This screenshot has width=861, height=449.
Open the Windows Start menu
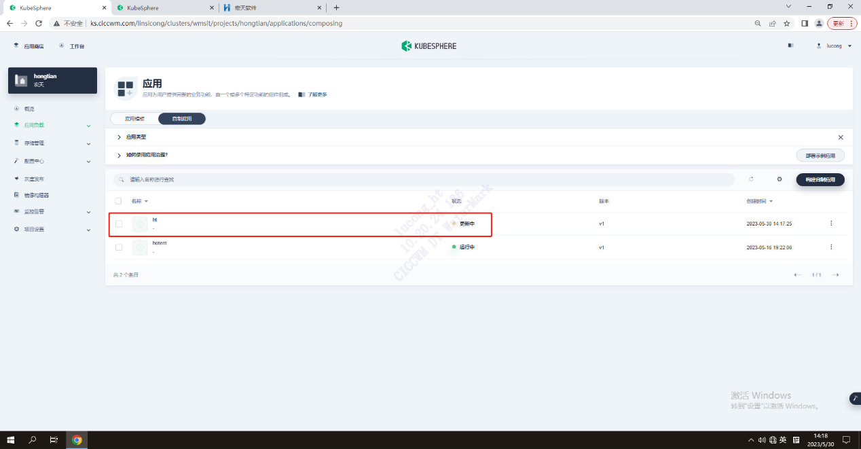(x=12, y=439)
